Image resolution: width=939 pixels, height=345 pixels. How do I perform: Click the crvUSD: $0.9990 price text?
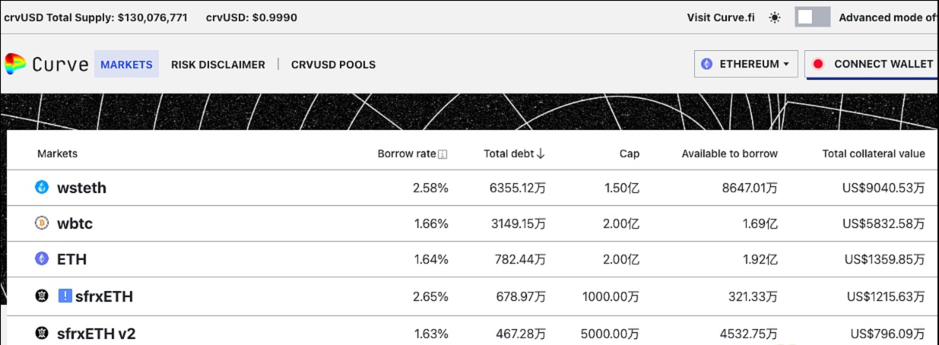tap(252, 17)
